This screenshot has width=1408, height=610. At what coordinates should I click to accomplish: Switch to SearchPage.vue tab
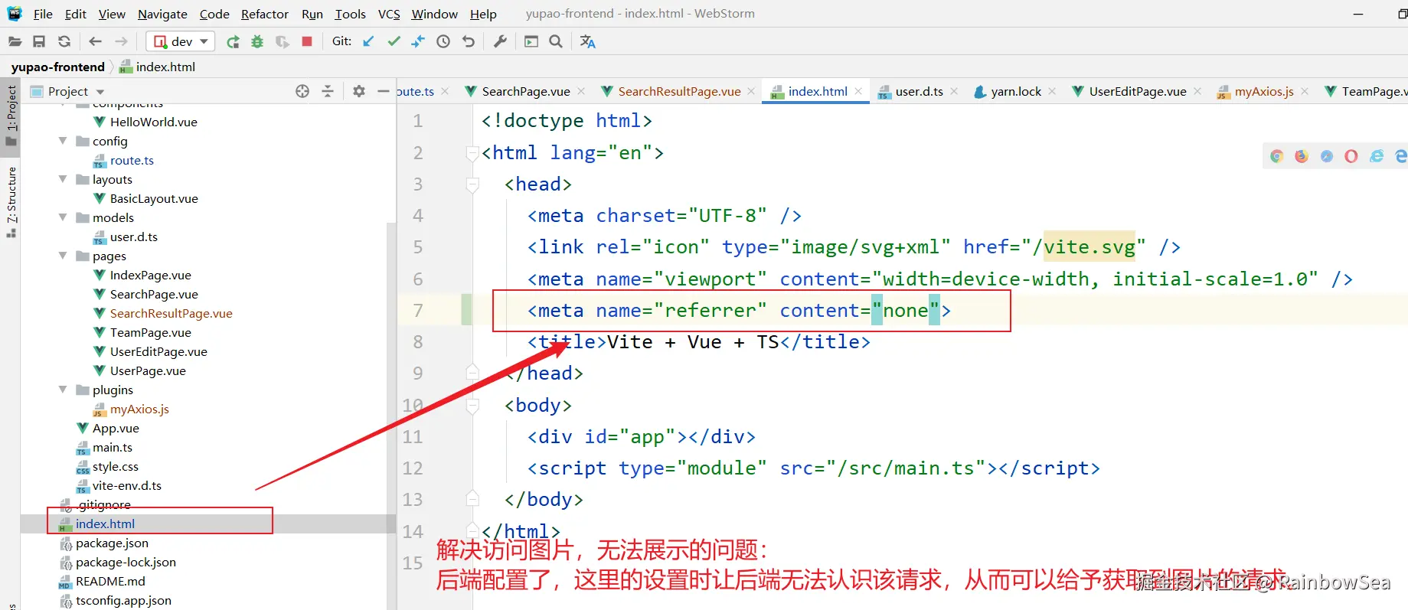(x=525, y=91)
